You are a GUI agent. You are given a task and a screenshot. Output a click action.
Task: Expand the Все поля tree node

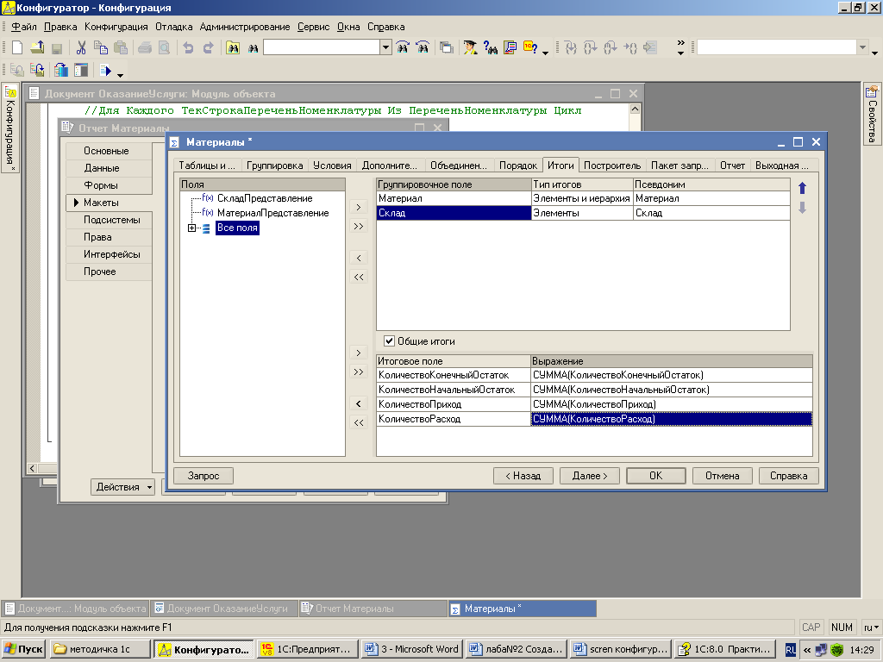(191, 228)
